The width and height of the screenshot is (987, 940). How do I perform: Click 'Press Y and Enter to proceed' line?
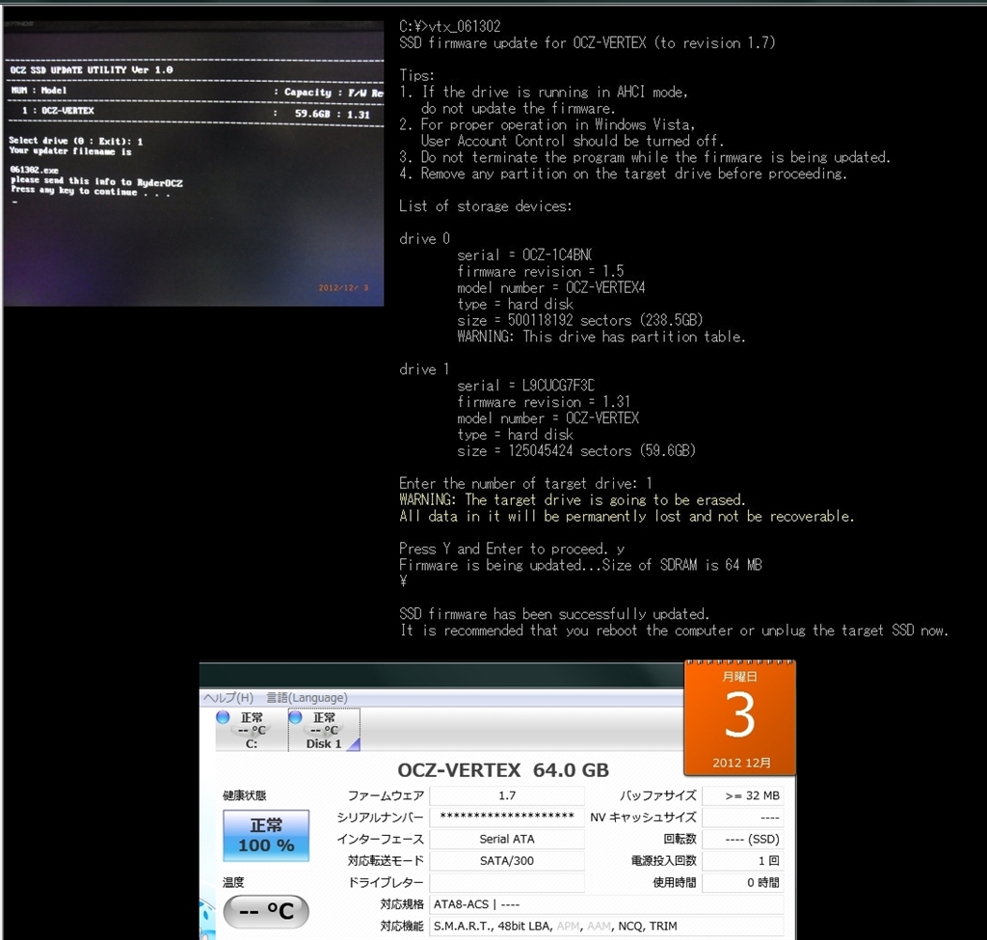tap(512, 549)
